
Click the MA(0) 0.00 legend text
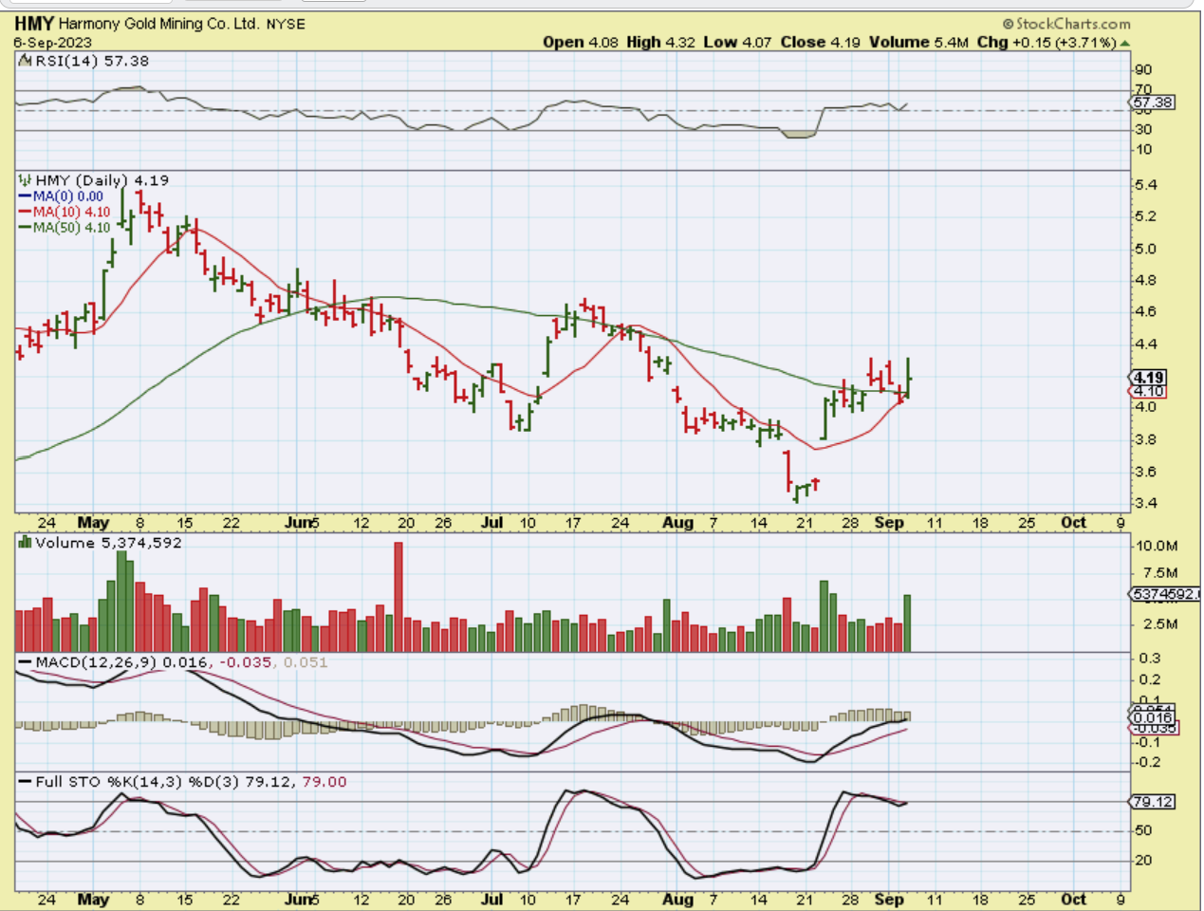(68, 196)
